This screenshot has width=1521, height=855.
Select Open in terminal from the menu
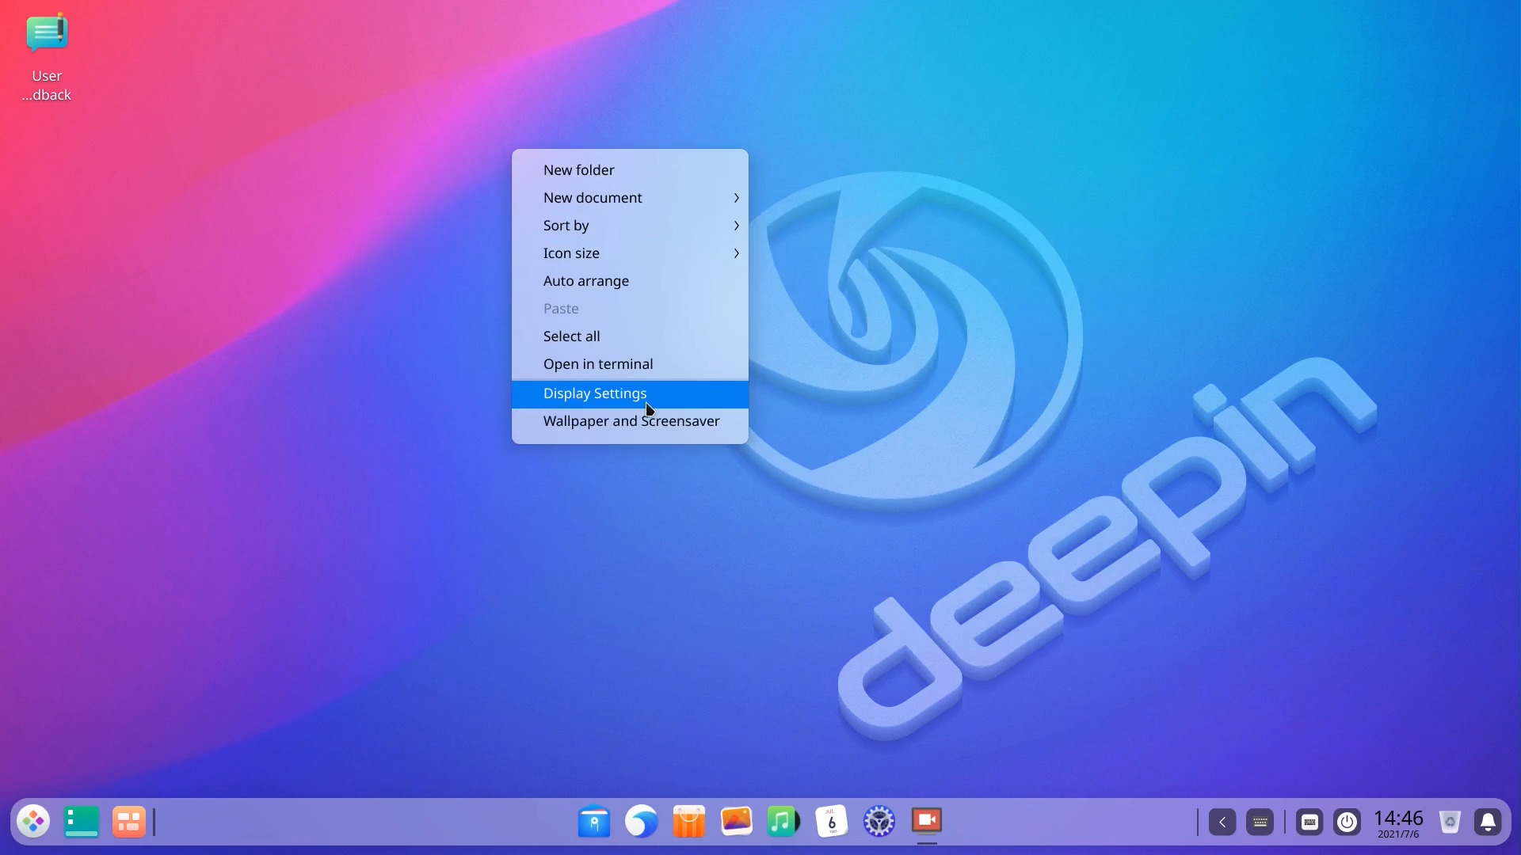click(x=630, y=364)
